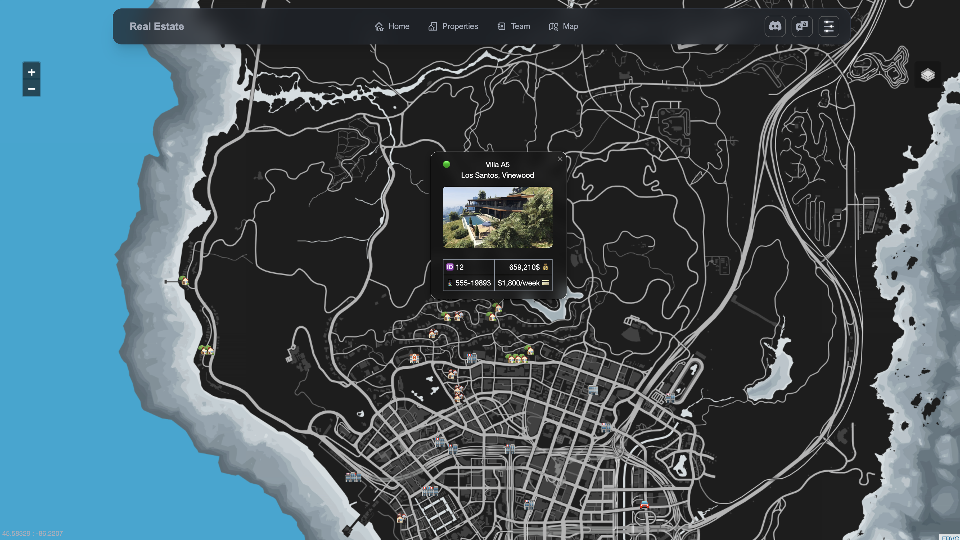Click the red car map marker
Screen dimensions: 960x540
(644, 505)
